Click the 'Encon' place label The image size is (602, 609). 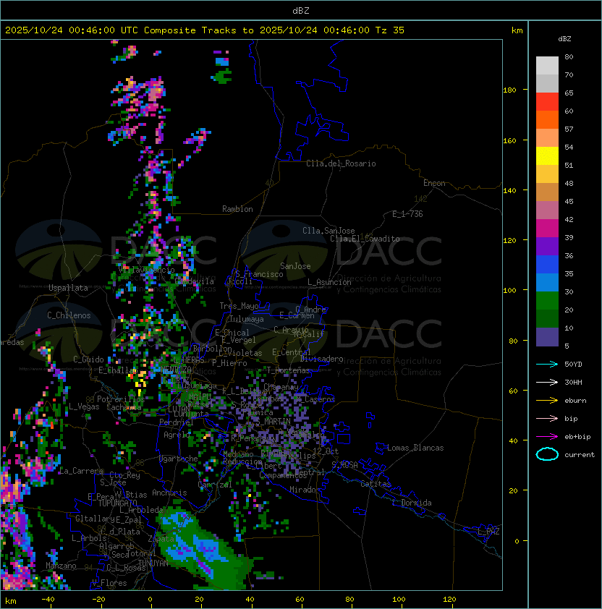434,183
